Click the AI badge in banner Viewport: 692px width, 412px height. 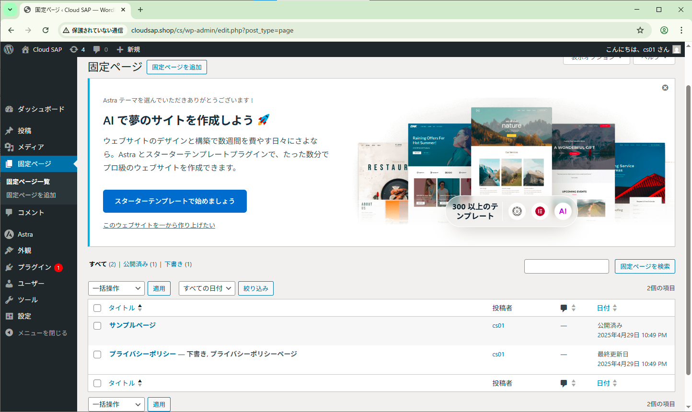563,211
